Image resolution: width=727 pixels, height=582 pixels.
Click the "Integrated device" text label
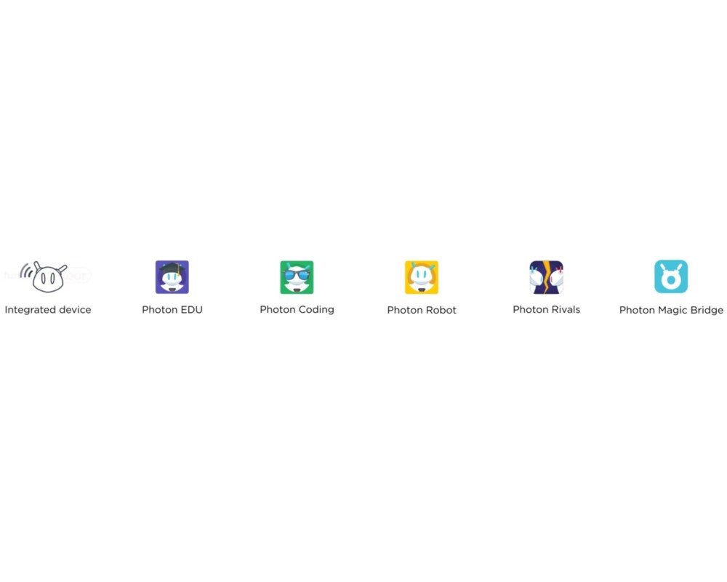[x=48, y=310]
